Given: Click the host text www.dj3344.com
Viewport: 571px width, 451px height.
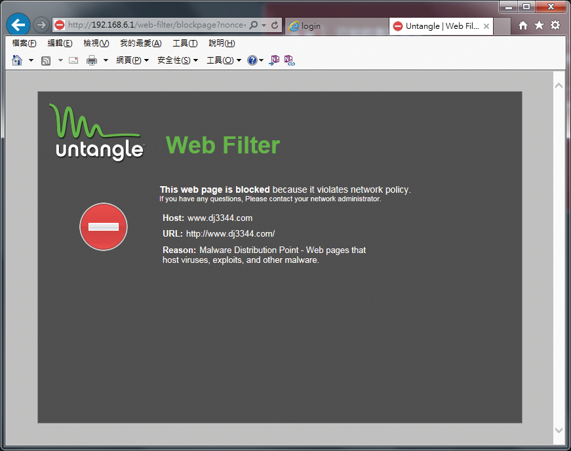Looking at the screenshot, I should 220,218.
